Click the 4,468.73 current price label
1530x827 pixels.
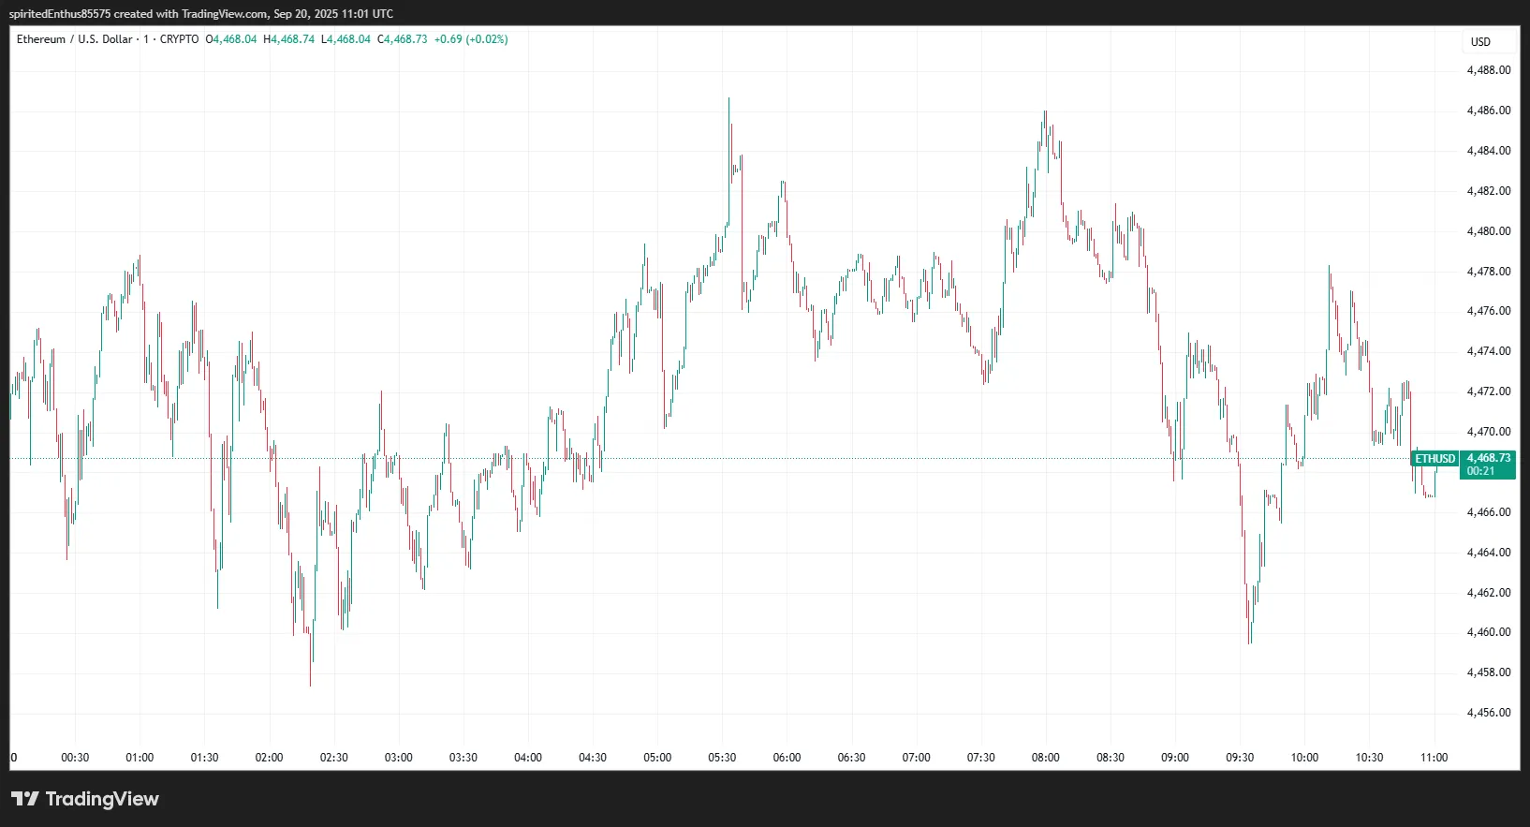1488,458
